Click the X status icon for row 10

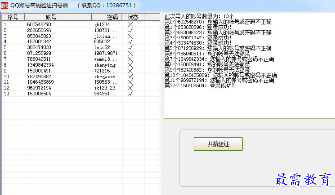coord(130,77)
